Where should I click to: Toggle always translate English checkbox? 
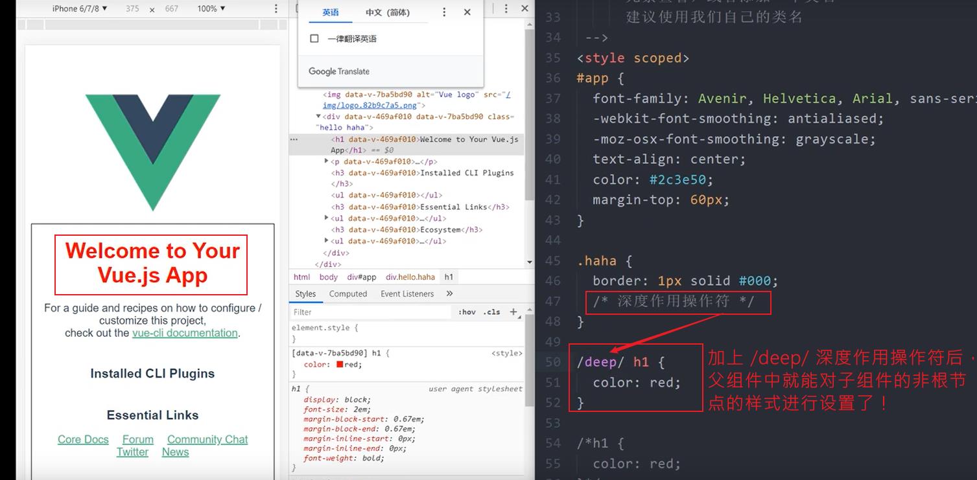click(x=314, y=39)
